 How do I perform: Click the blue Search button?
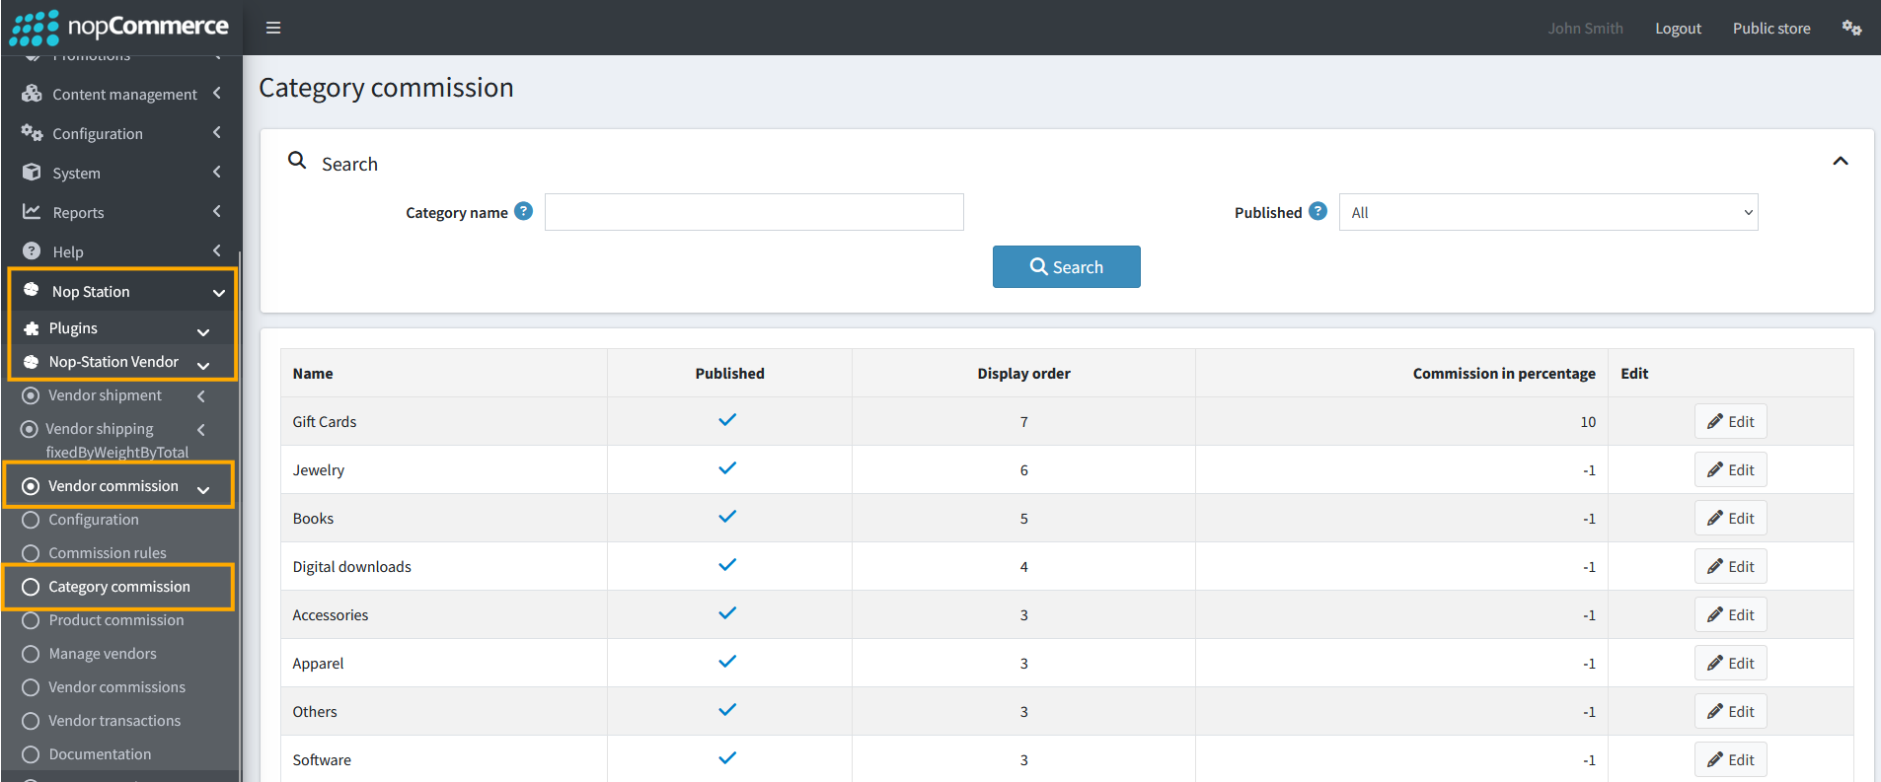pos(1067,266)
